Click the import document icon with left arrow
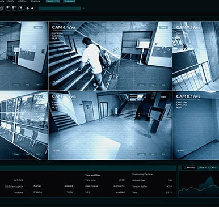This screenshot has height=207, width=219. click(9, 8)
